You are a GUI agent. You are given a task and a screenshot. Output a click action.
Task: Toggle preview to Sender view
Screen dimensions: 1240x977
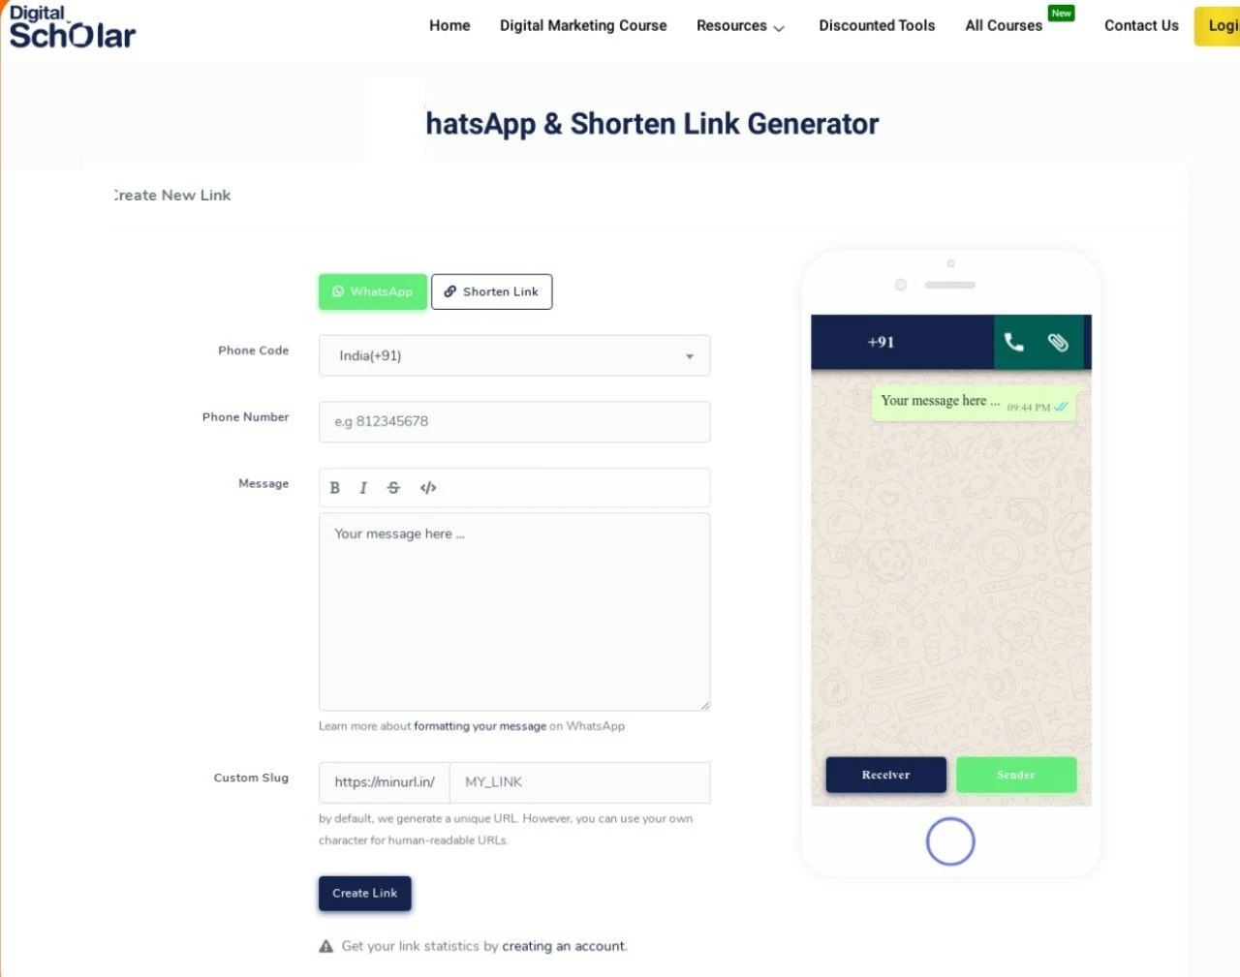point(1016,775)
